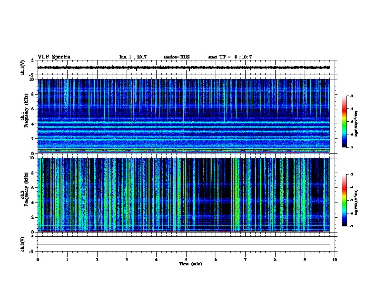Screen dimensions: 377x291
Task: Click the "6" kHz tick on ch.2 axis
Action: pos(33,187)
